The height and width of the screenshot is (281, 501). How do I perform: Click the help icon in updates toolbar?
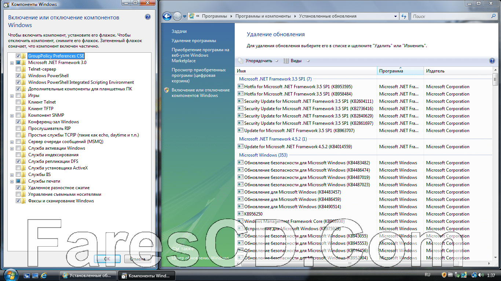click(492, 61)
